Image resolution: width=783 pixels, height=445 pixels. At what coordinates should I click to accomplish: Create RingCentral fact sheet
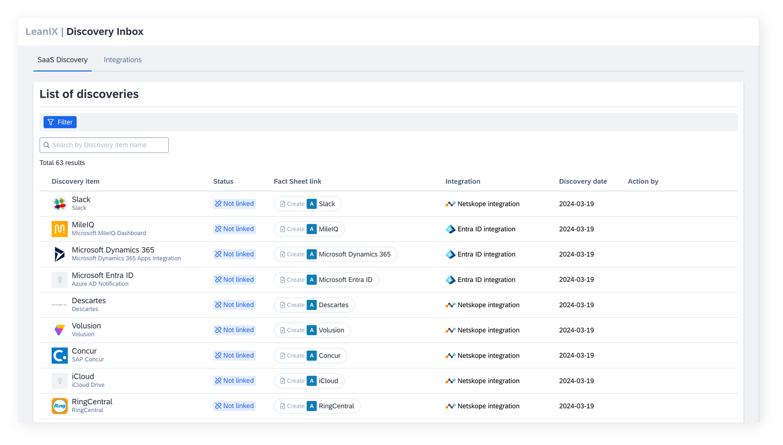pos(317,406)
